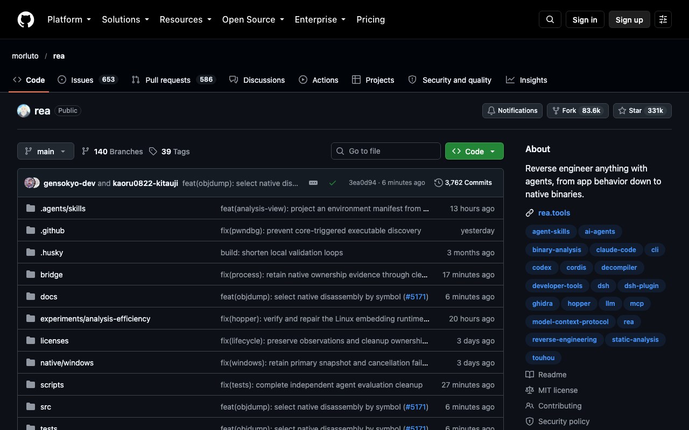Click the link icon beside rea.tools

tap(530, 213)
